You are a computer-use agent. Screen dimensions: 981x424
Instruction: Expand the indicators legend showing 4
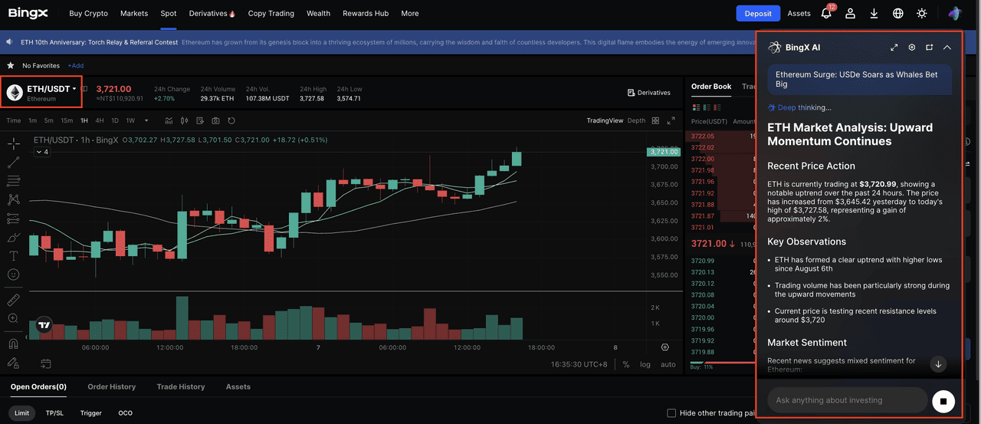click(x=41, y=152)
